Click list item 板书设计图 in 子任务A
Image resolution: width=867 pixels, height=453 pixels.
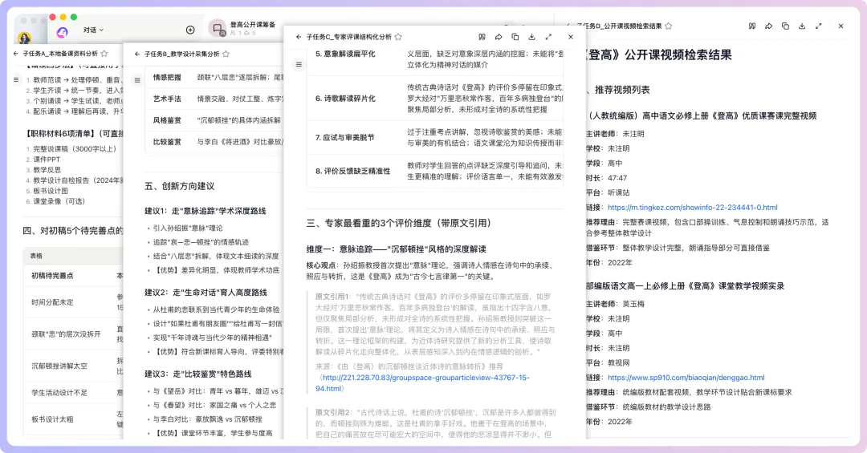51,191
